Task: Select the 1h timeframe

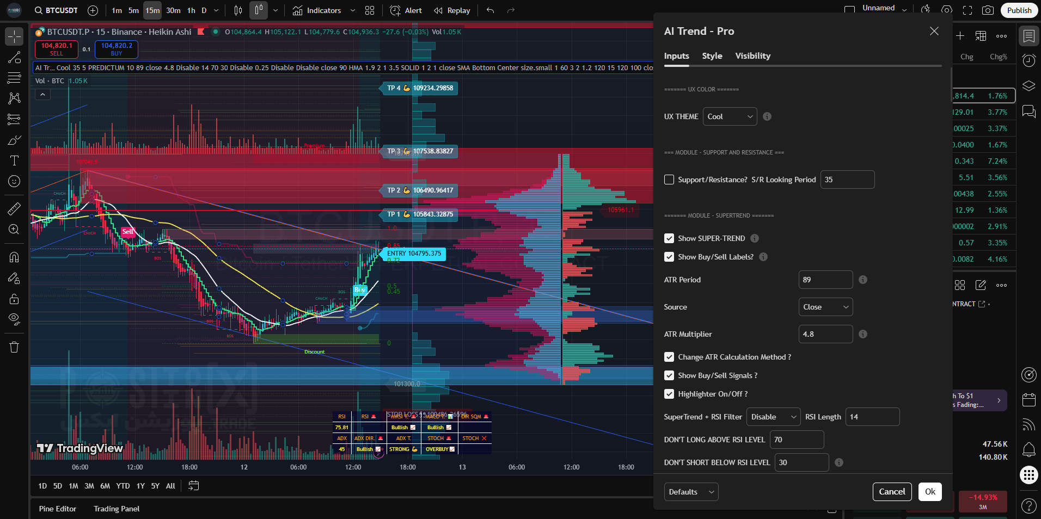Action: click(x=191, y=10)
